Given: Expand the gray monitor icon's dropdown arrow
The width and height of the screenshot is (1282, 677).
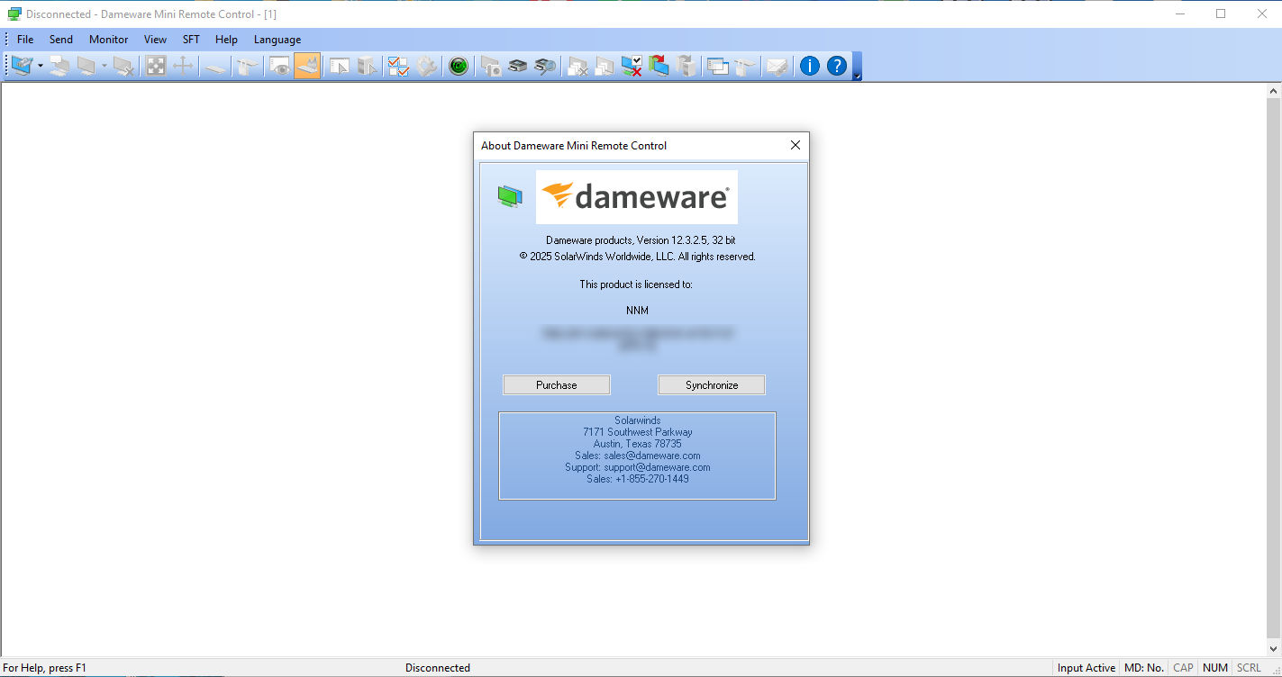Looking at the screenshot, I should tap(105, 66).
